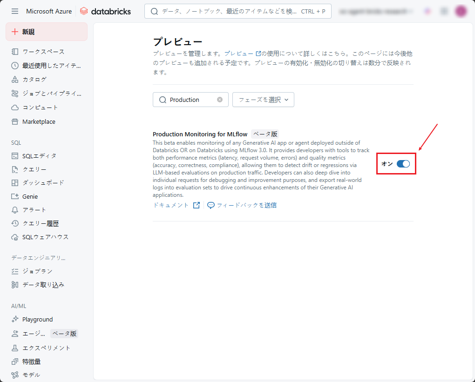Click the Production preview filter field
Screen dimensions: 475x382
pyautogui.click(x=190, y=100)
